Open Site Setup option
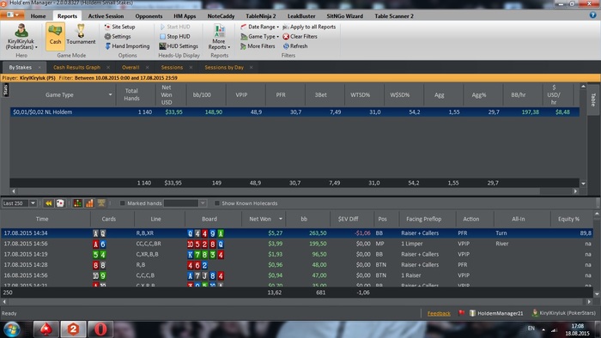The height and width of the screenshot is (338, 601). click(119, 27)
